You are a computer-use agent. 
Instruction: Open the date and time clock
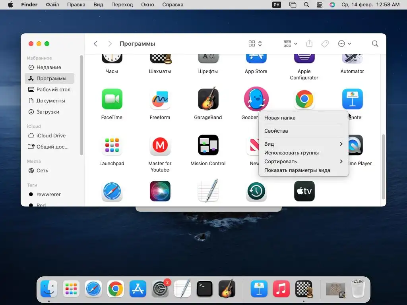tap(370, 5)
